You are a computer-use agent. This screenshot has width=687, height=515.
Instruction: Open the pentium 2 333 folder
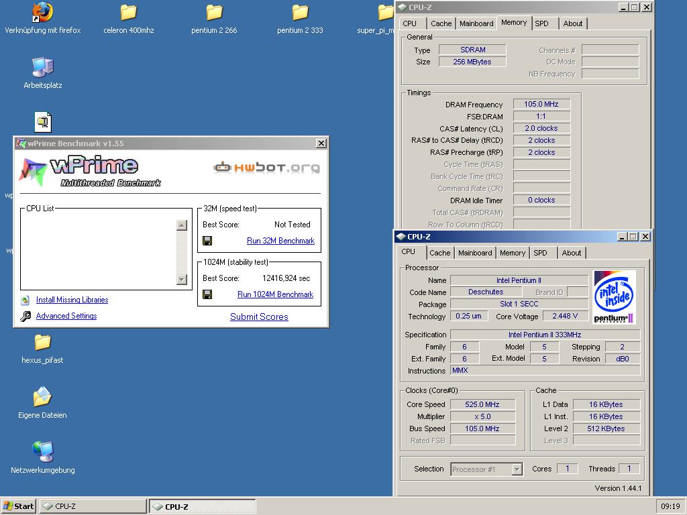(x=300, y=12)
